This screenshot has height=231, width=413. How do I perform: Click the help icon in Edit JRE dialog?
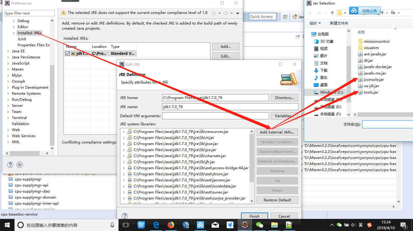[x=125, y=216]
